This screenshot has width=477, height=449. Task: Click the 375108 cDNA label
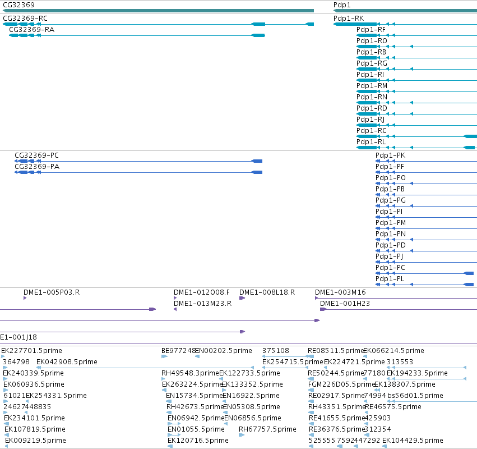point(276,351)
